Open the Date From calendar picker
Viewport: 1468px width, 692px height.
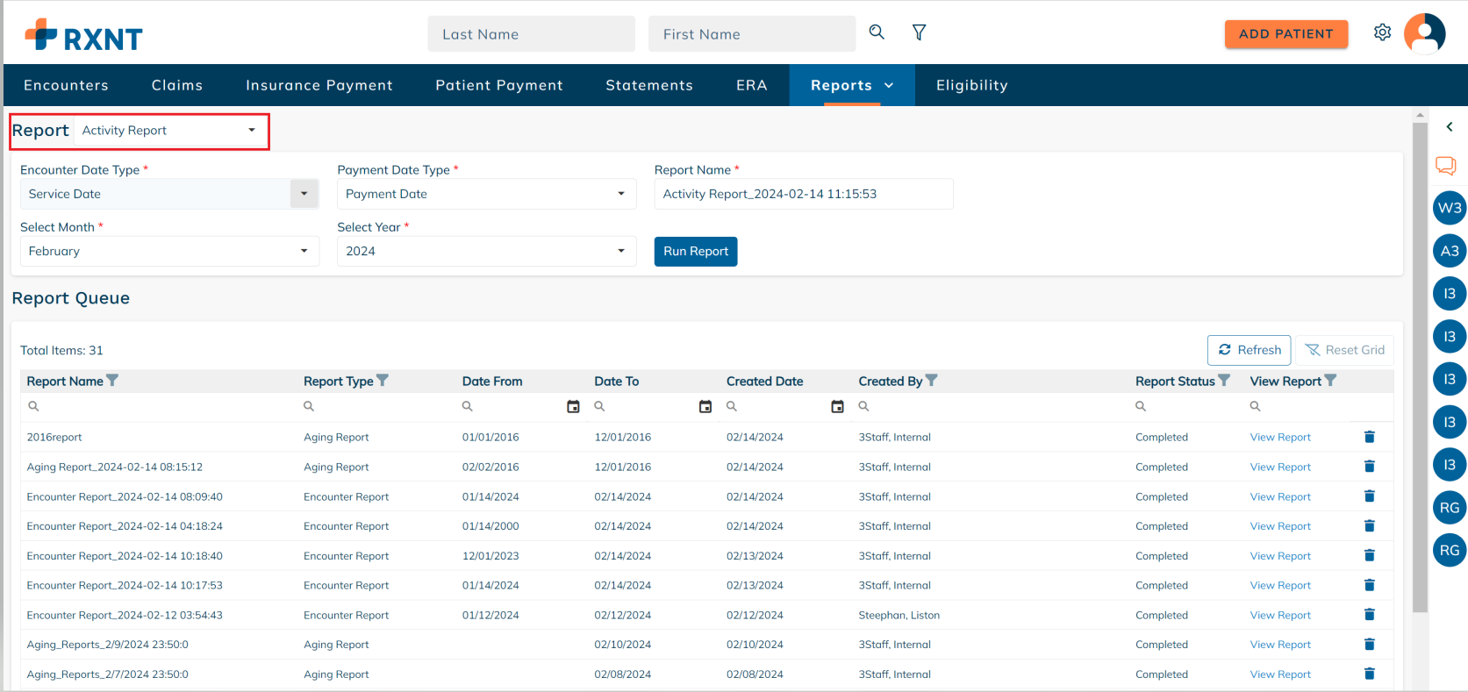(x=573, y=406)
